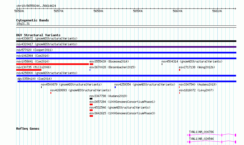
Task: Click the 56590k ruler tick label
Action: tap(138, 11)
